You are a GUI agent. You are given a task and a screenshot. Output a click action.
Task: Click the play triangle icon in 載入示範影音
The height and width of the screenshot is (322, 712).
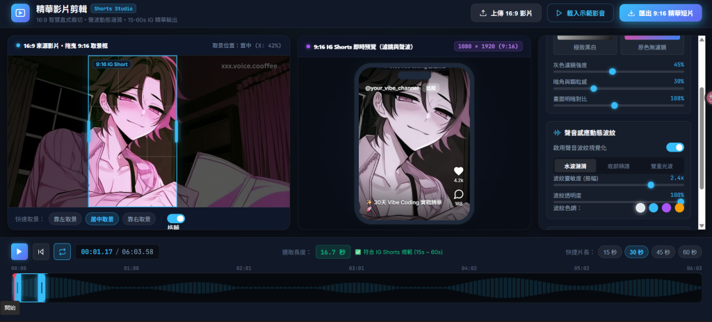tap(560, 13)
